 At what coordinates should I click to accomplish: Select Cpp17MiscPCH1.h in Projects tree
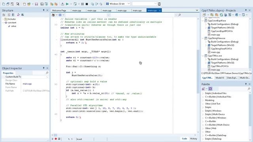[x=220, y=66]
